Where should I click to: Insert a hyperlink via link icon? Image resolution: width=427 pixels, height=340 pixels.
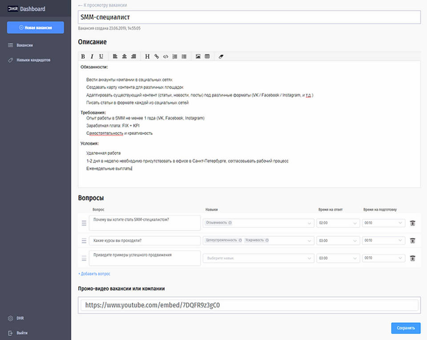(157, 57)
